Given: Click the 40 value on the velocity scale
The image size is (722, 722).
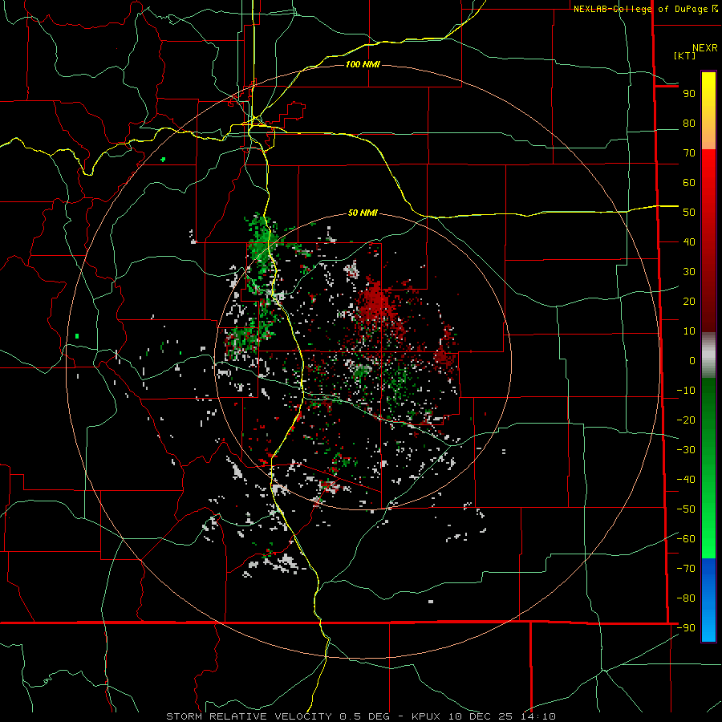Looking at the screenshot, I should (689, 241).
